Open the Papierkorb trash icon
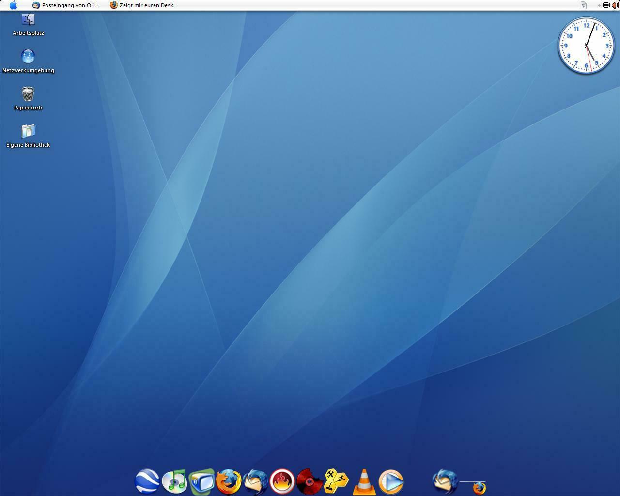The width and height of the screenshot is (620, 496). [x=28, y=98]
